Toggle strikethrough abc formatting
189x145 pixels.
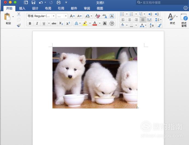pos(54,23)
